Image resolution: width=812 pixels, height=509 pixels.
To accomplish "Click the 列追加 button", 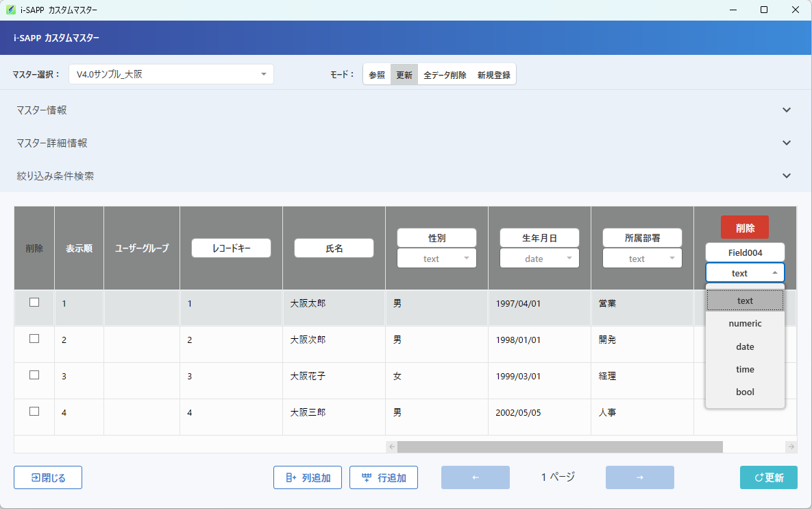I will [x=308, y=477].
